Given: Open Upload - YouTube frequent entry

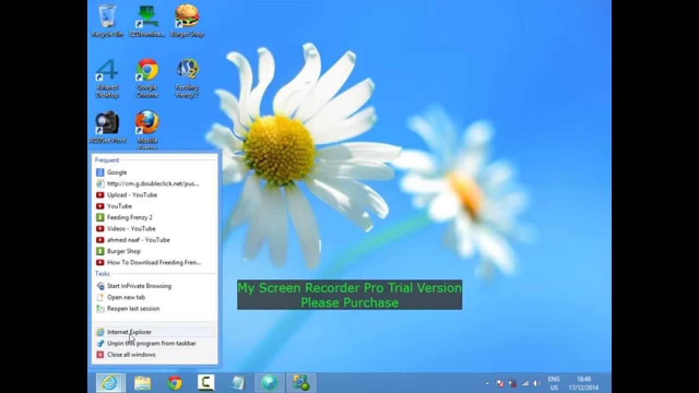Looking at the screenshot, I should 155,195.
